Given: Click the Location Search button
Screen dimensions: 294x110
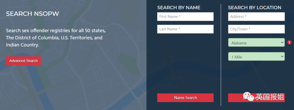Looking at the screenshot, I should point(256,98).
